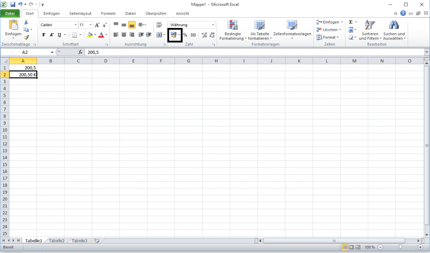Click the text orientation icon
This screenshot has width=430, height=253.
pyautogui.click(x=141, y=25)
